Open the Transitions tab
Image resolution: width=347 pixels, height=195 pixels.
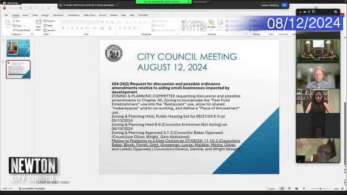[x=58, y=15]
